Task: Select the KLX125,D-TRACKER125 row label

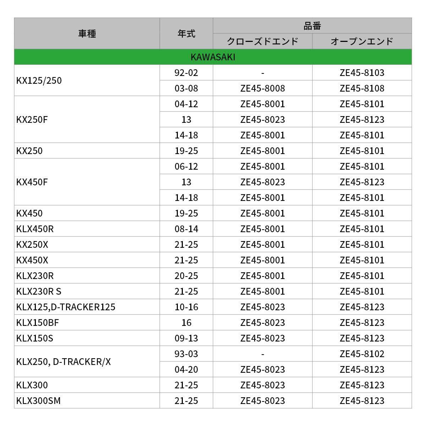Action: 66,307
